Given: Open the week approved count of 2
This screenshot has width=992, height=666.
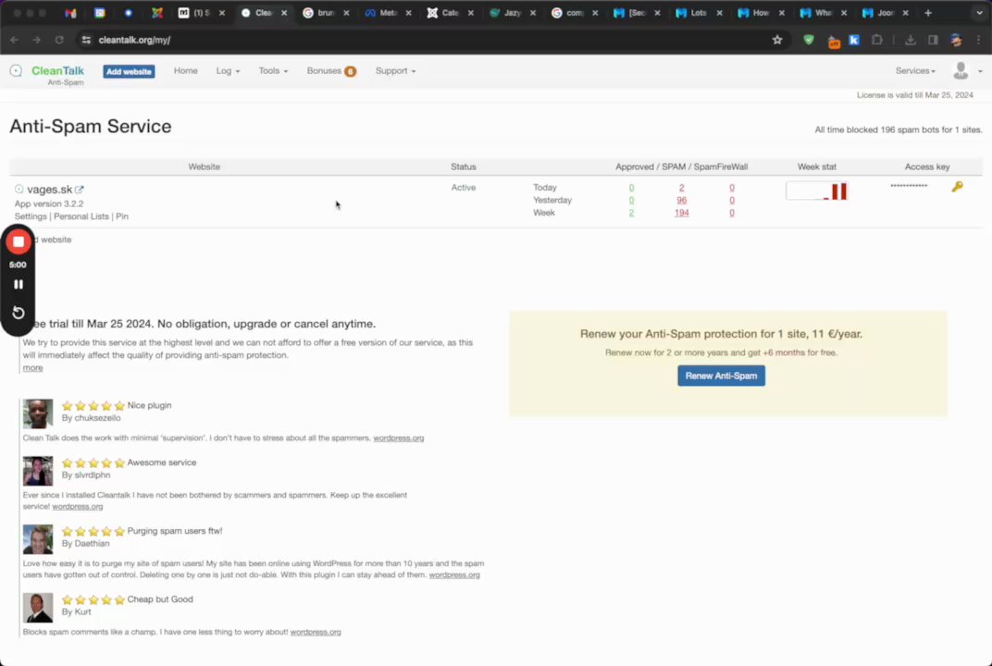Looking at the screenshot, I should [631, 213].
